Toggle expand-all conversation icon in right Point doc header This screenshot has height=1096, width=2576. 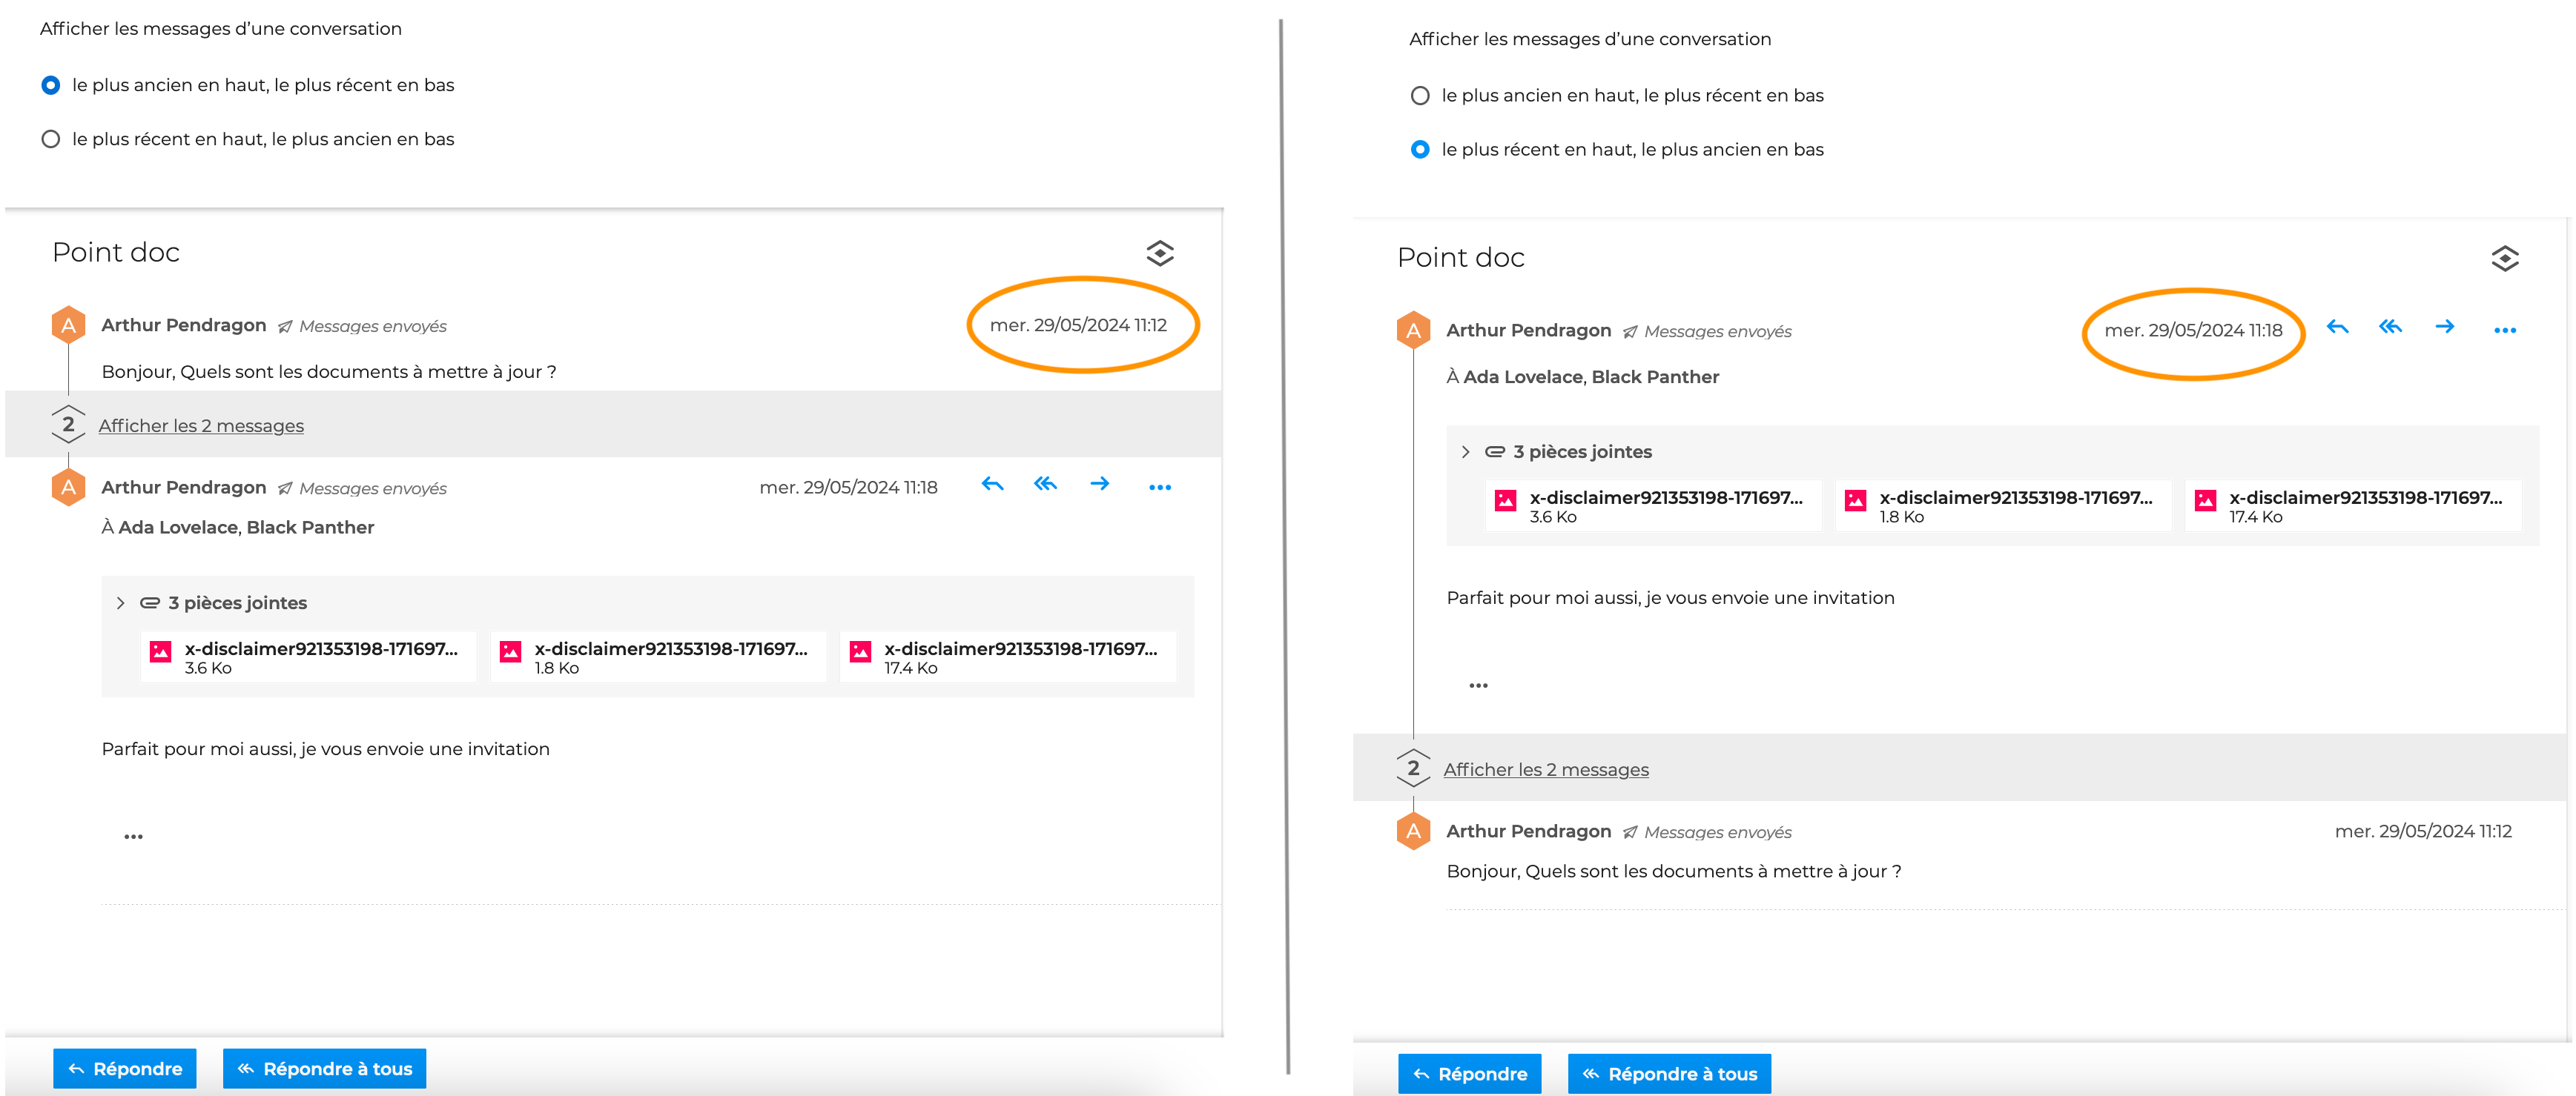pyautogui.click(x=2504, y=259)
